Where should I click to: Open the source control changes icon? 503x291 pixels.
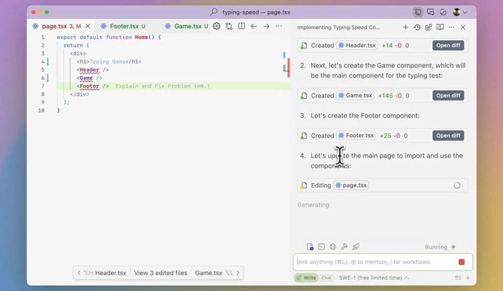click(x=229, y=26)
